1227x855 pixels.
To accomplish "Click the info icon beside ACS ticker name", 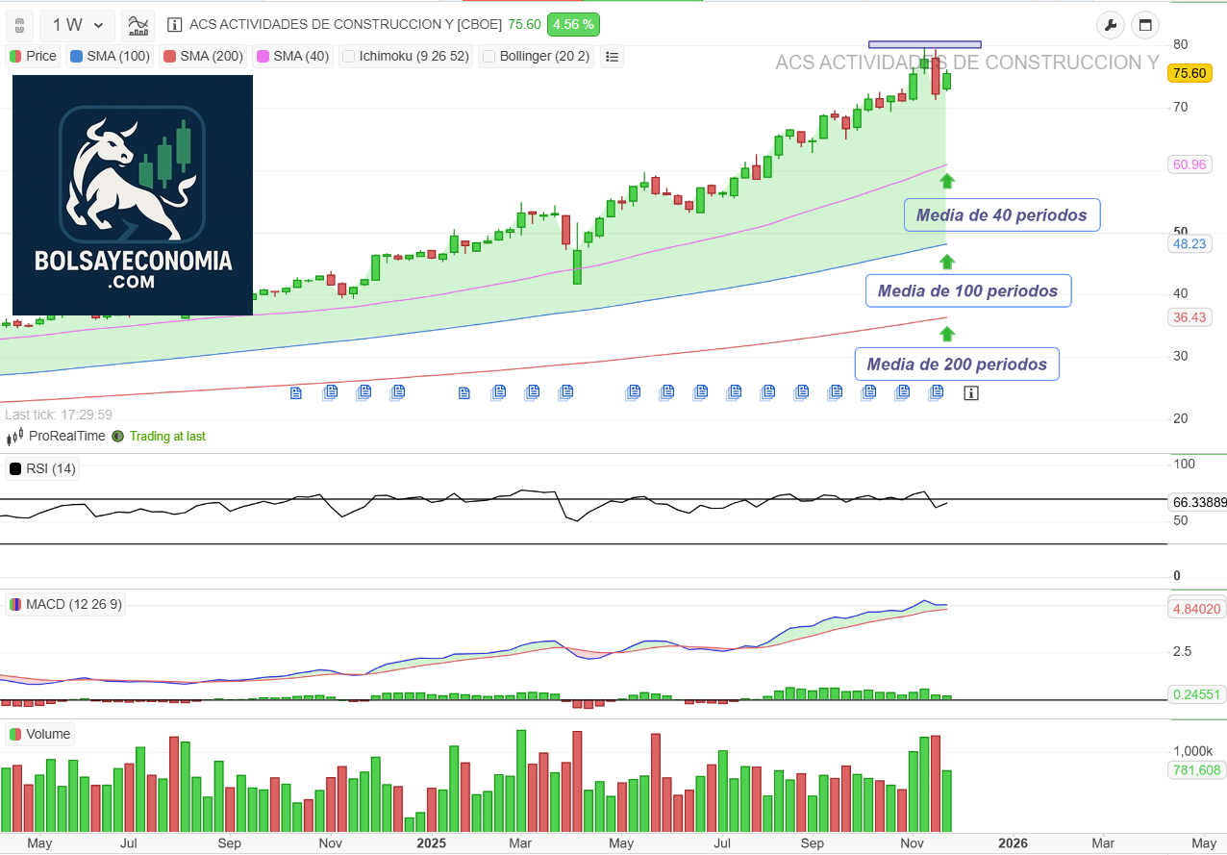I will (174, 24).
